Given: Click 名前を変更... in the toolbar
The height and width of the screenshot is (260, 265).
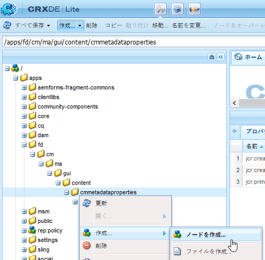Looking at the screenshot, I should pyautogui.click(x=189, y=25).
